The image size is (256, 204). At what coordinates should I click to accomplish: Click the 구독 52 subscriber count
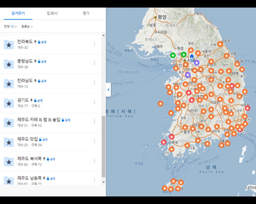(37, 126)
